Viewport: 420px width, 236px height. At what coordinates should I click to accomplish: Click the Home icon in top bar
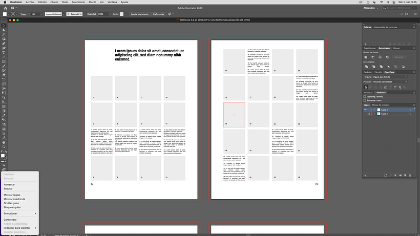click(x=5, y=8)
